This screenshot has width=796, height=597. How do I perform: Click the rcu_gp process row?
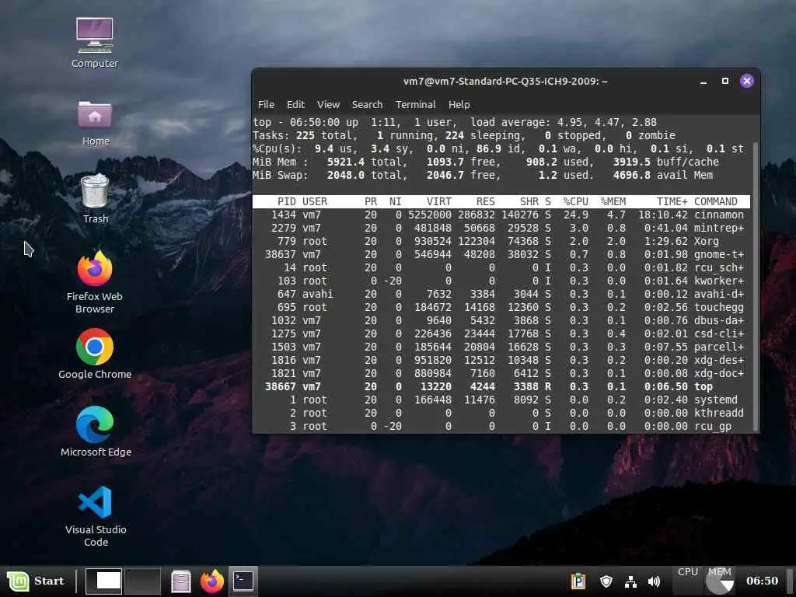pyautogui.click(x=501, y=426)
